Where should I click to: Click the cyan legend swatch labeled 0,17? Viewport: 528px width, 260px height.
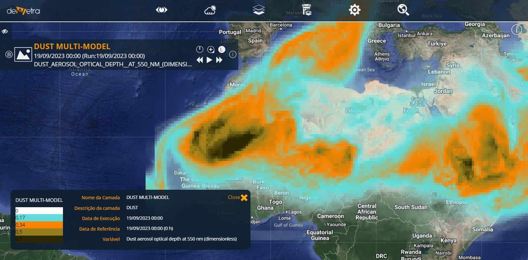[39, 218]
